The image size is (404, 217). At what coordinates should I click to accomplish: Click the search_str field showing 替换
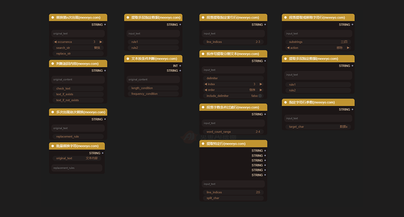point(78,48)
